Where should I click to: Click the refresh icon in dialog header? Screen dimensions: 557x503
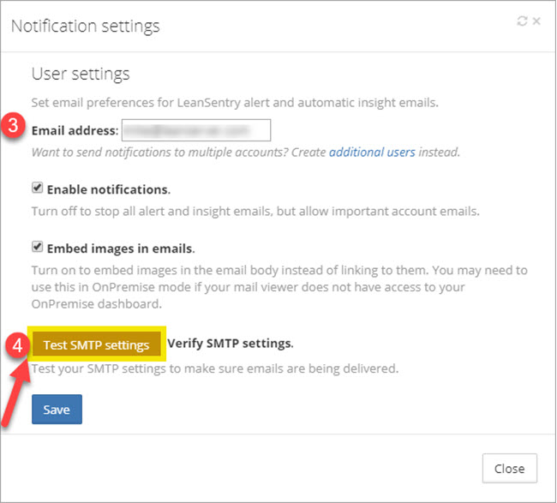click(x=522, y=21)
